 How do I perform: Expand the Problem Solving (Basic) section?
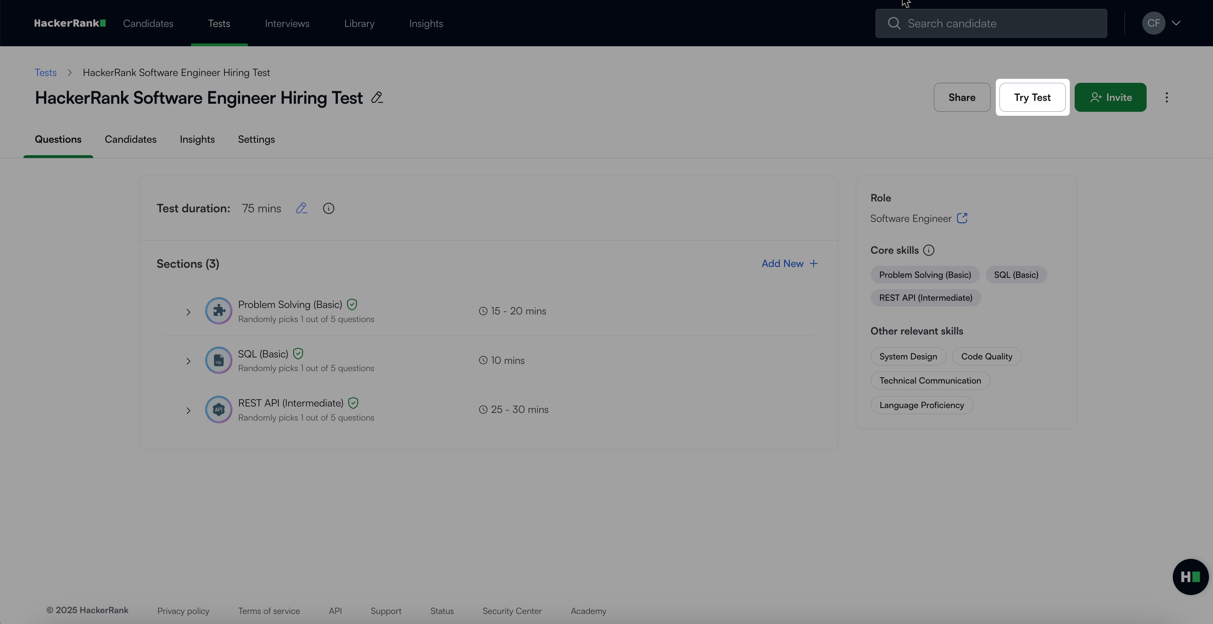pyautogui.click(x=188, y=312)
